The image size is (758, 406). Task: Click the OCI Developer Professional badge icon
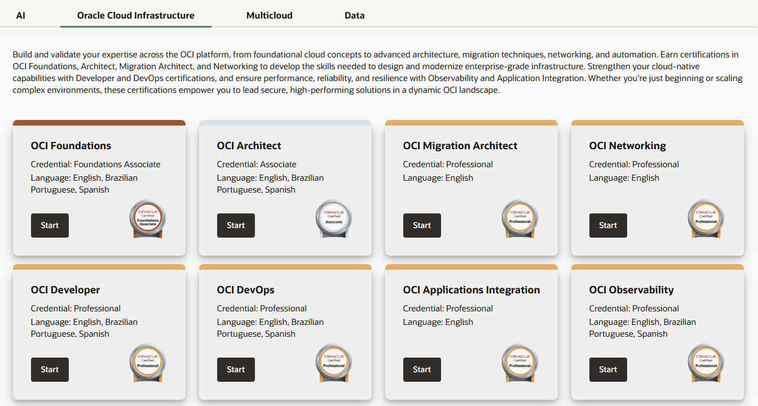[148, 363]
